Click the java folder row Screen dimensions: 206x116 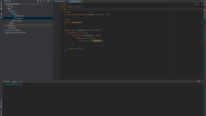point(28,14)
